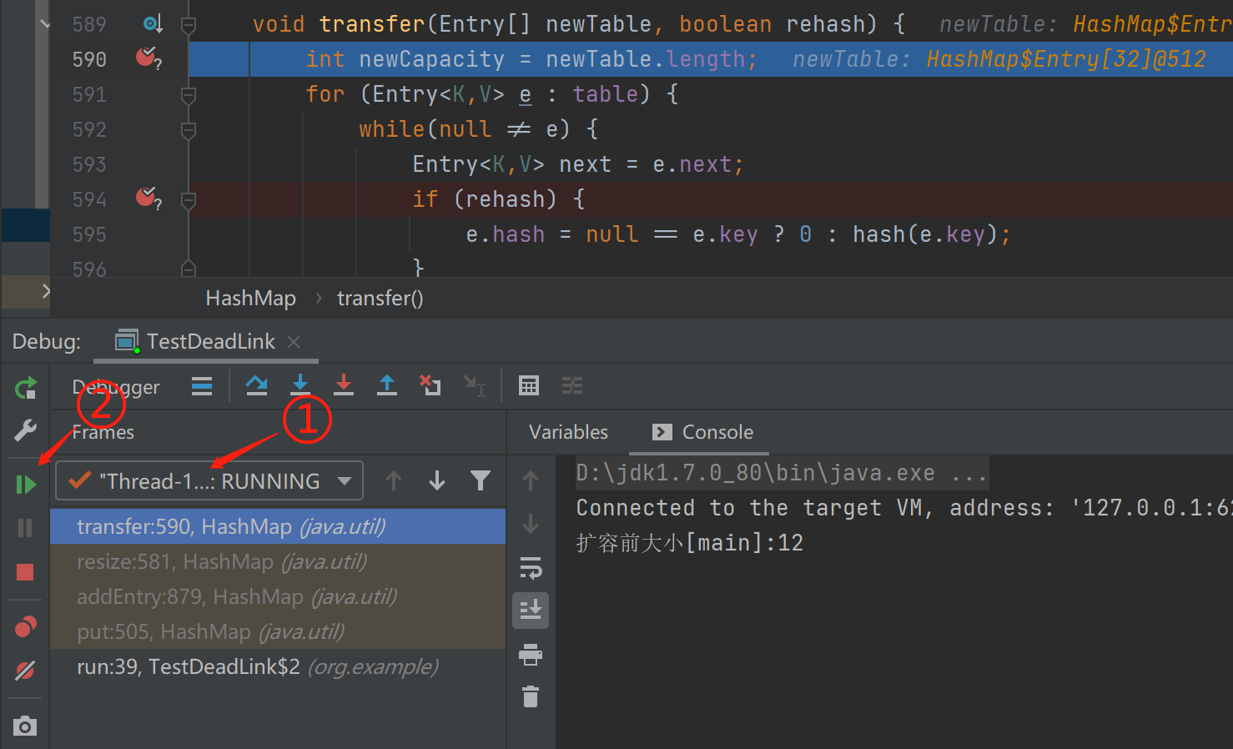Collapse the for loop fold marker at line 591
1233x749 pixels.
pos(189,95)
